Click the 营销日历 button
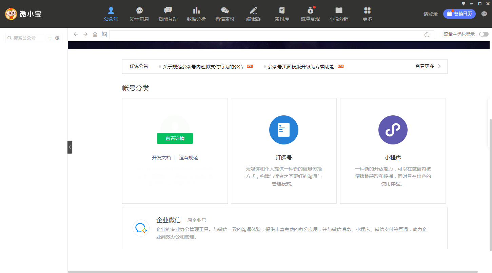Viewport: 492px width, 273px height. (459, 14)
